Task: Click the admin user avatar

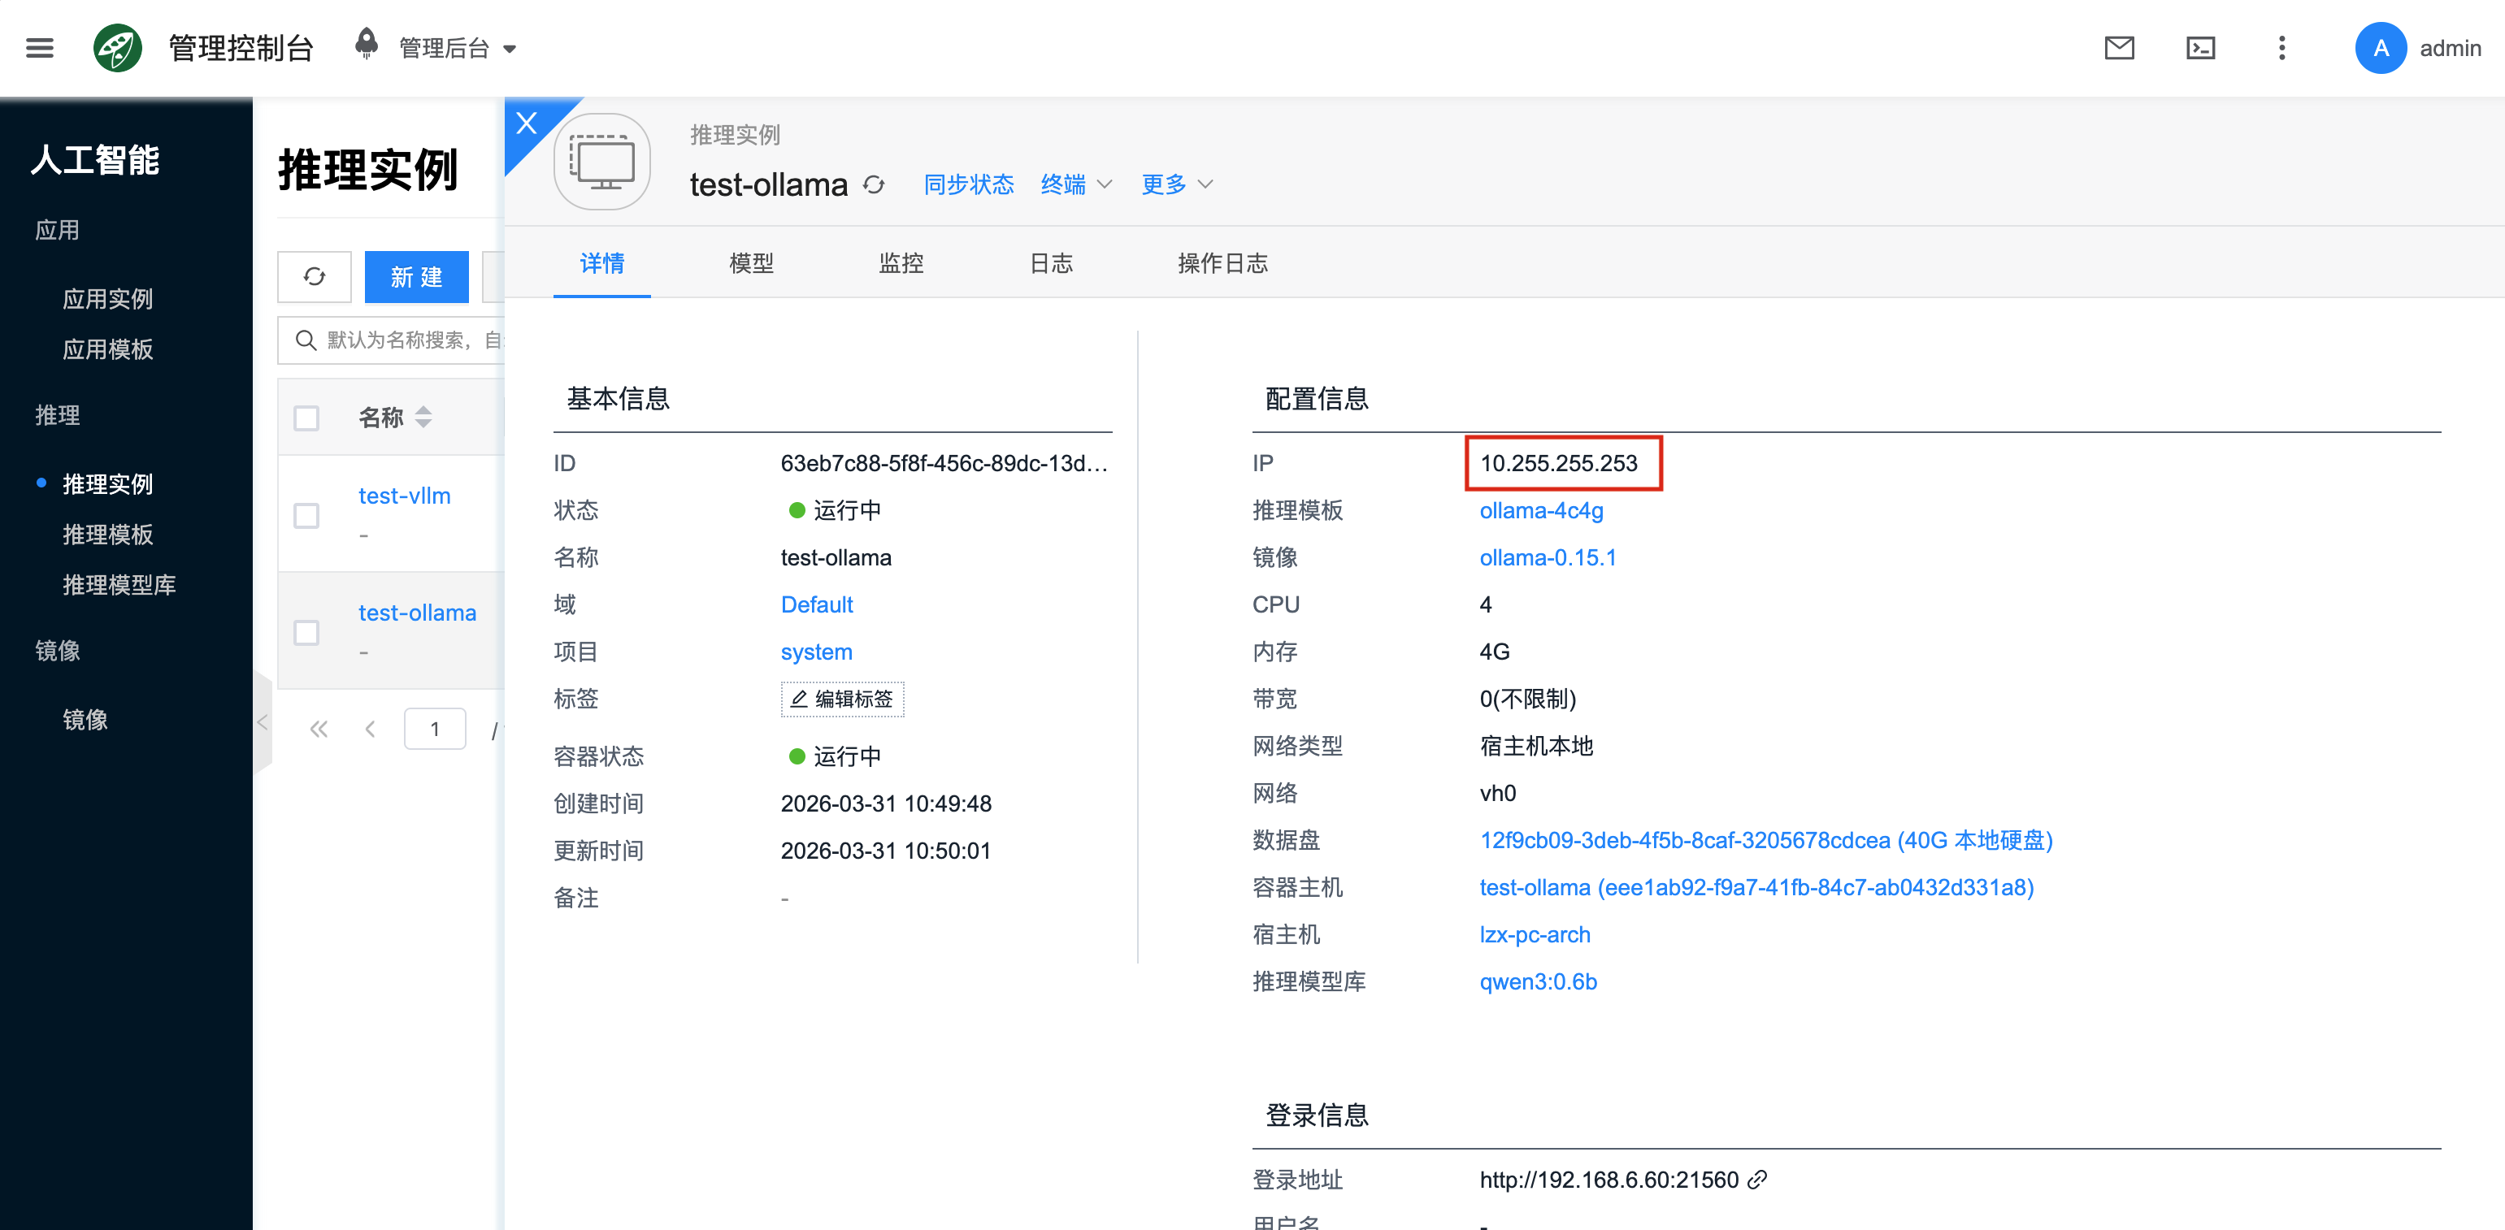Action: 2380,48
